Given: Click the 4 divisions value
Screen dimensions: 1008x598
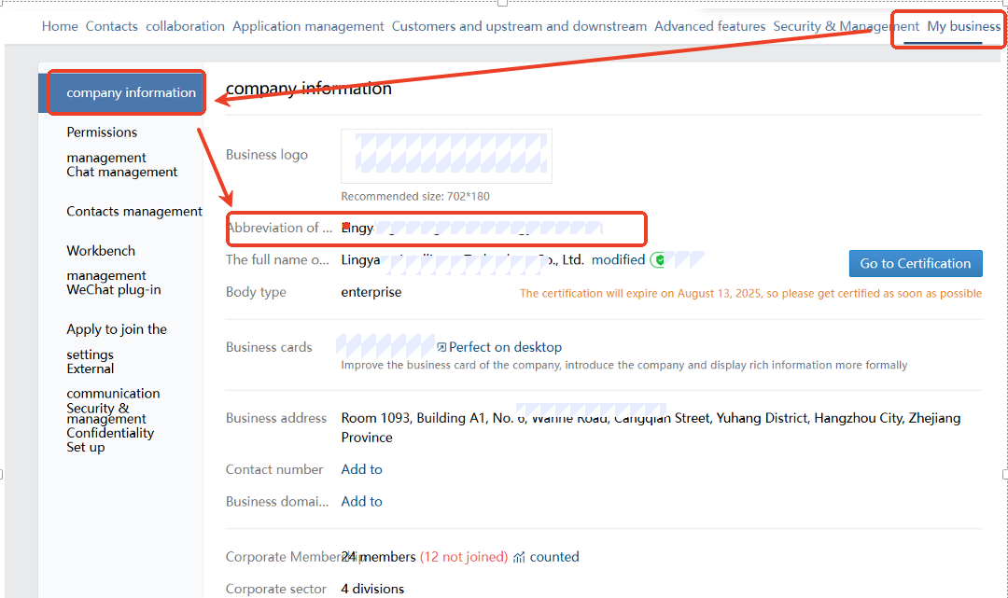Looking at the screenshot, I should click(372, 589).
